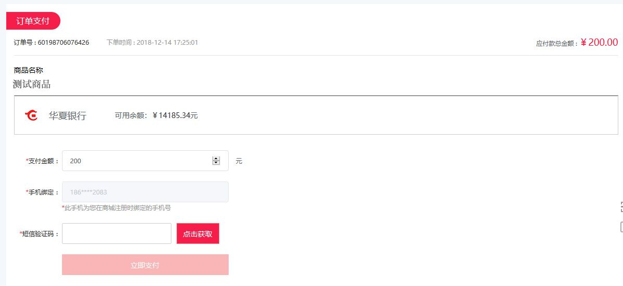Click the cropped QR scan icon at right edge
623x286 pixels.
coord(621,206)
